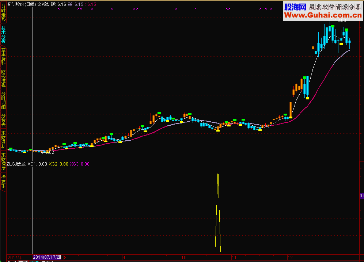Select month 8 marker on time axis
The height and width of the screenshot is (262, 364).
[65, 257]
